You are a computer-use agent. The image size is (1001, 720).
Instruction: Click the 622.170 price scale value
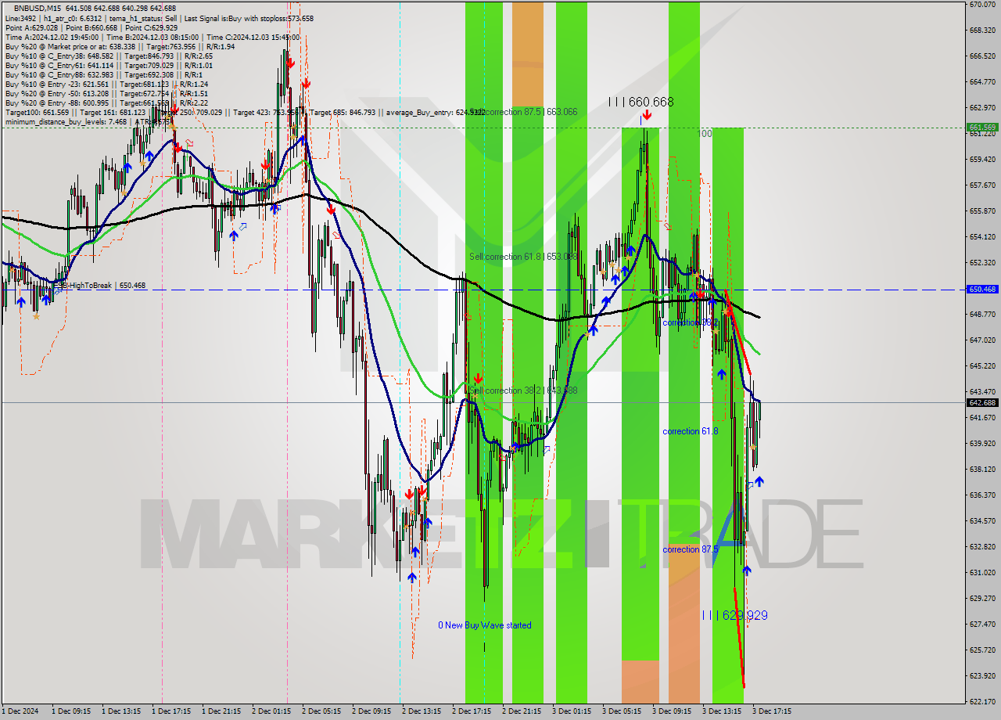point(982,701)
